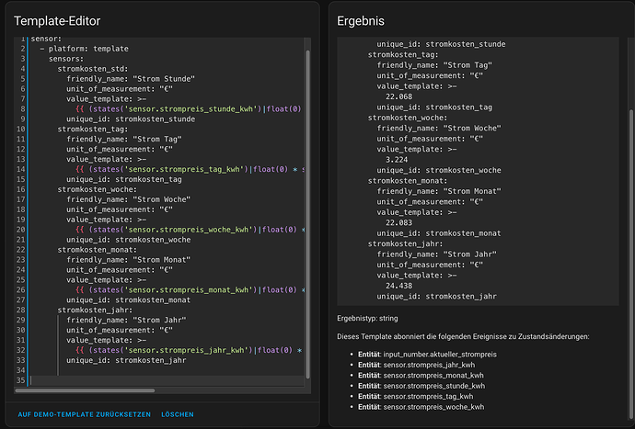This screenshot has height=429, width=635.
Task: Click the strompreis_monat_kwh template line
Action: [190, 289]
